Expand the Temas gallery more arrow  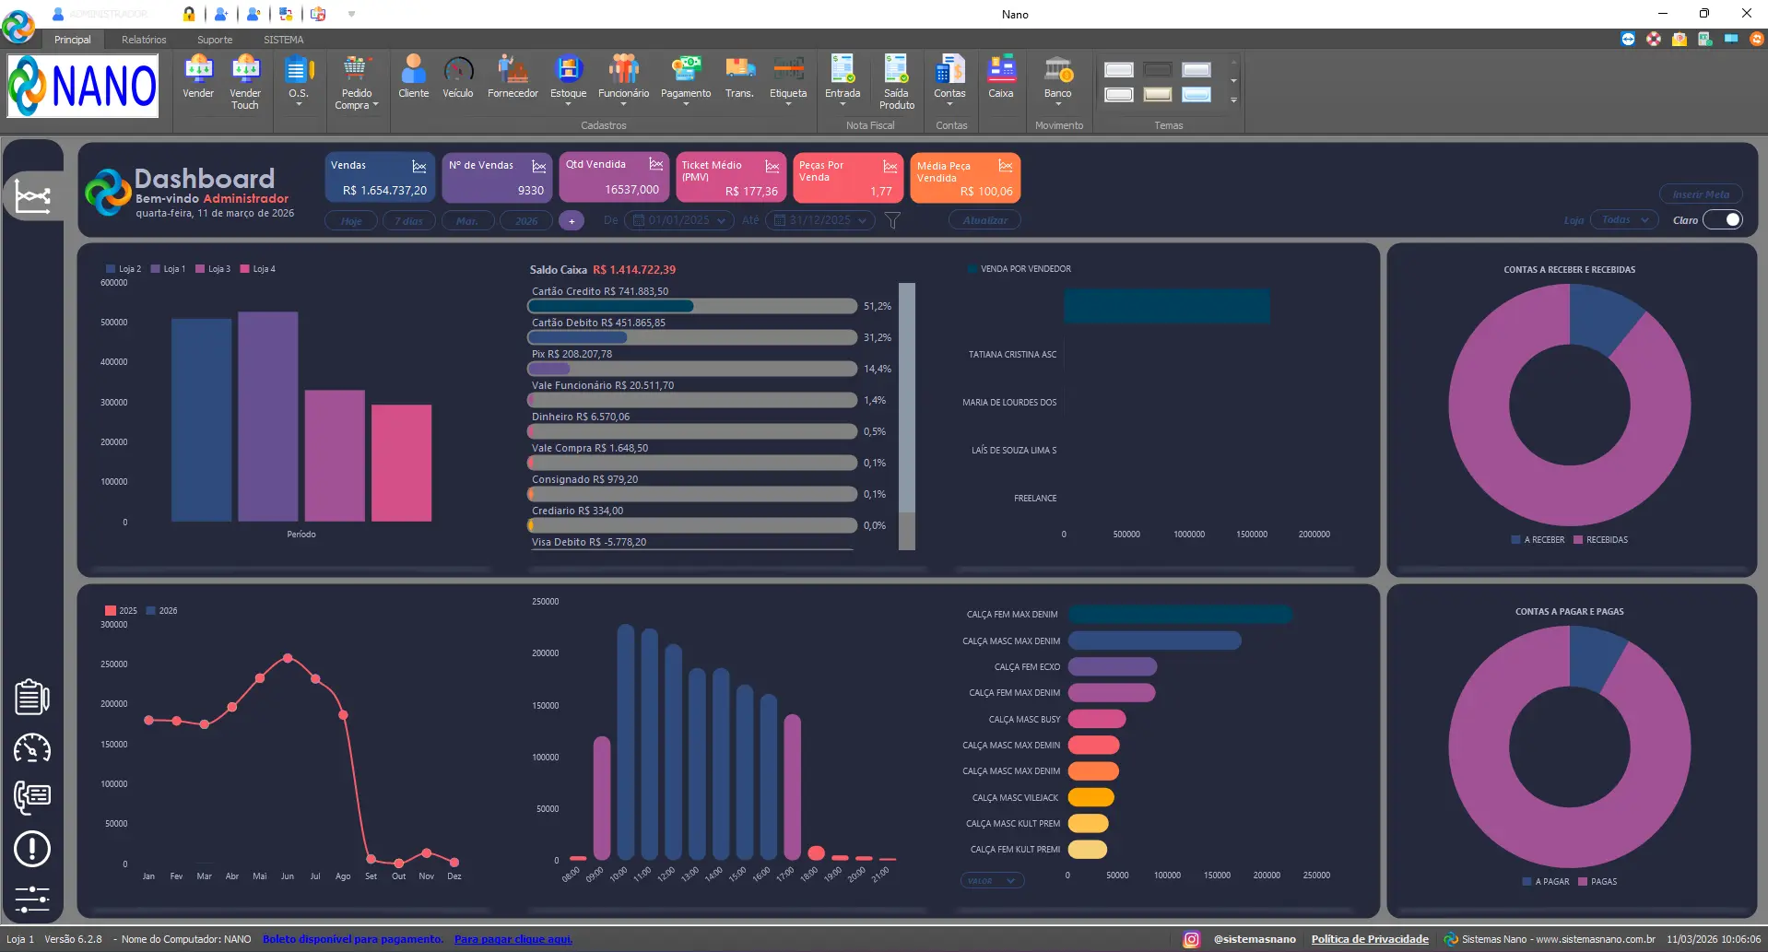(x=1233, y=100)
